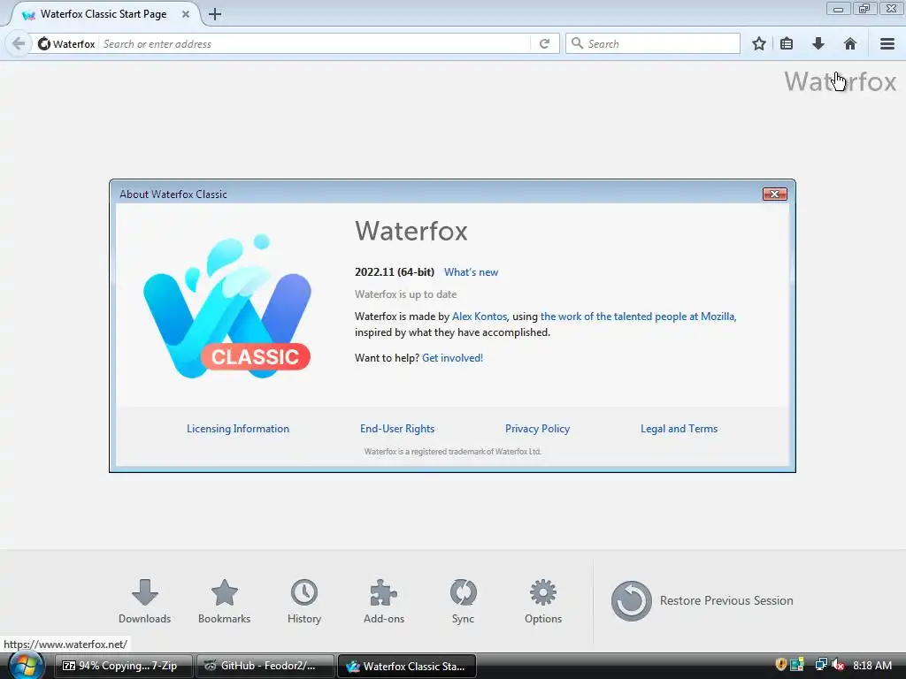The image size is (906, 679).
Task: Select the Waterfox Classic Start Page tab
Action: (104, 14)
